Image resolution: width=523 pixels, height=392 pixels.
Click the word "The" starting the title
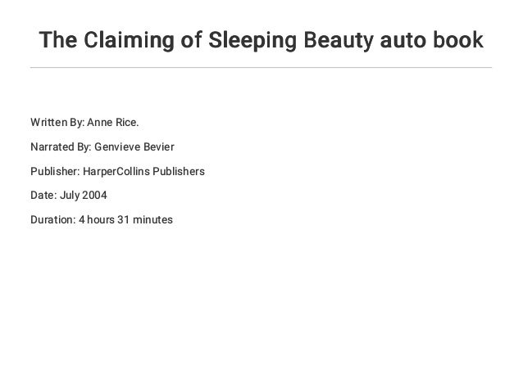click(57, 40)
